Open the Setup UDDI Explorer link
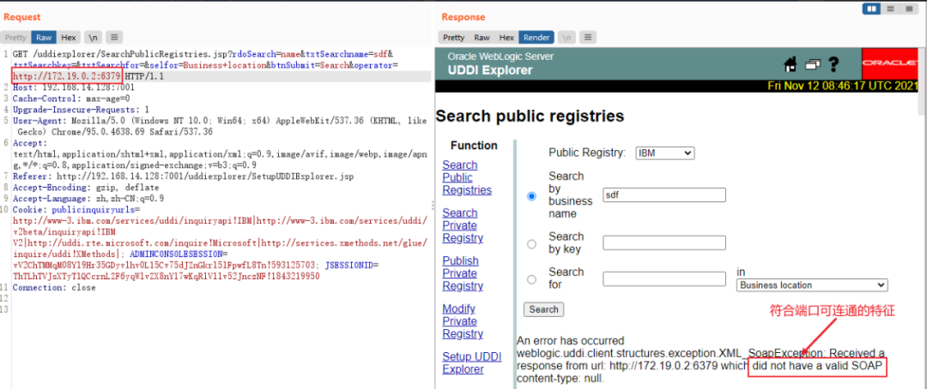Viewport: 927px width, 389px height. pyautogui.click(x=472, y=363)
